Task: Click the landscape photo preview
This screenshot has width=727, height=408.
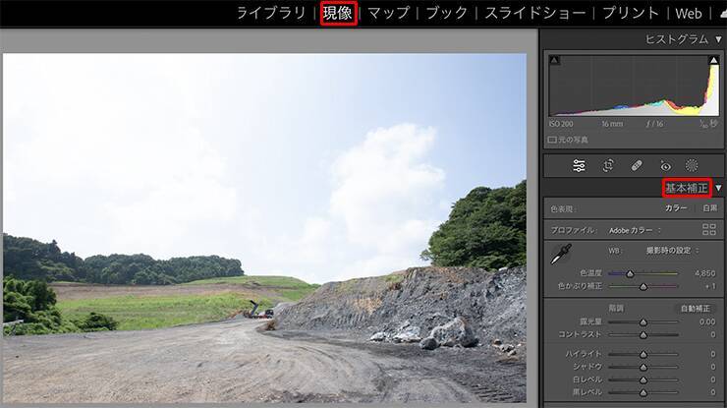Action: tap(264, 226)
